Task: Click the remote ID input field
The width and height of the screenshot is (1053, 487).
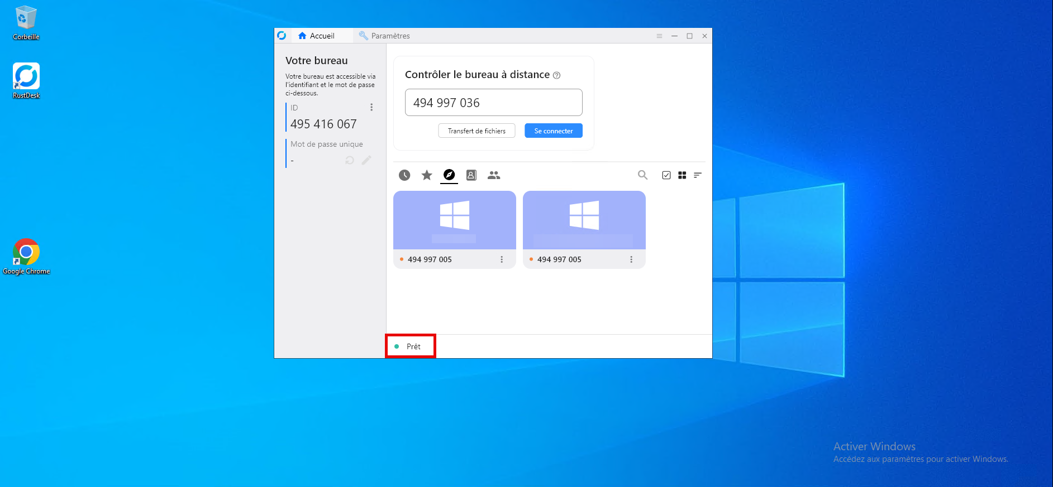Action: [x=493, y=103]
